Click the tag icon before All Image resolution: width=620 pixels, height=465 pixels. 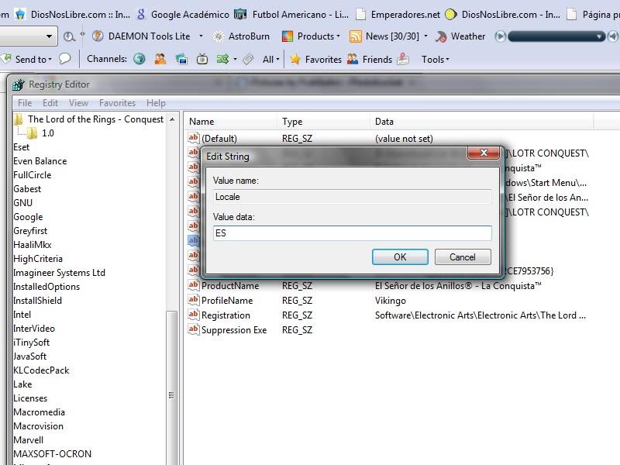click(248, 60)
